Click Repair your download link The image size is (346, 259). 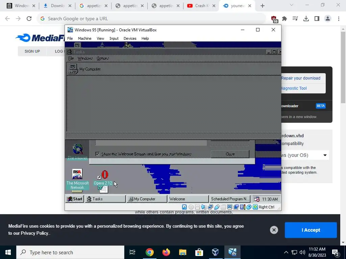click(300, 78)
